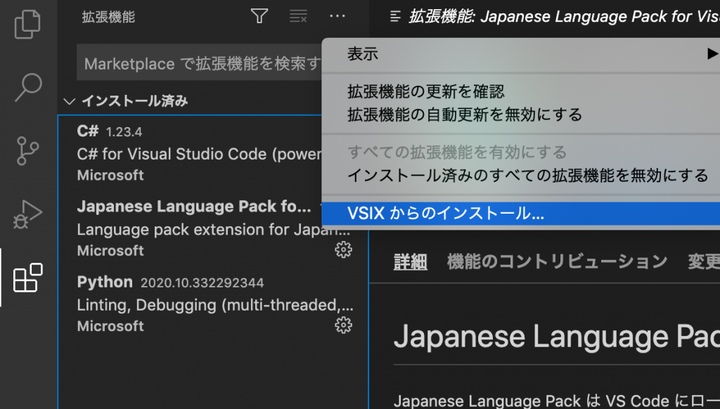
Task: Click the clear extensions search results icon
Action: [298, 17]
